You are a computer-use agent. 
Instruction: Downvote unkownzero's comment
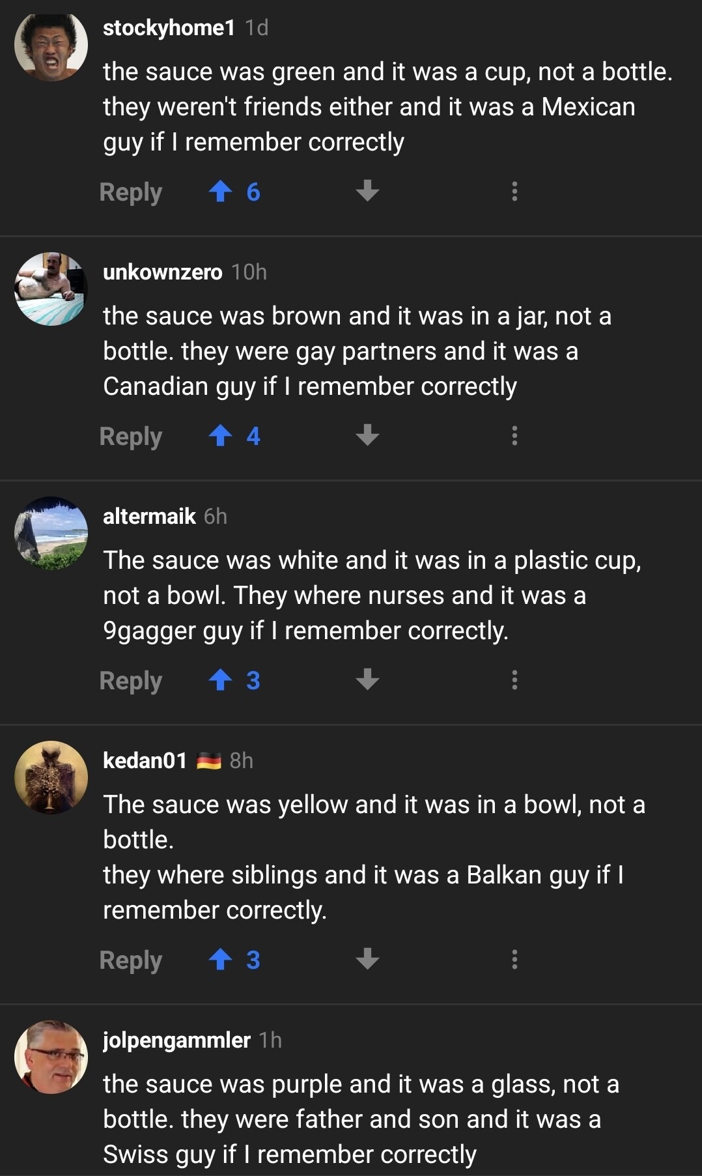[x=367, y=436]
